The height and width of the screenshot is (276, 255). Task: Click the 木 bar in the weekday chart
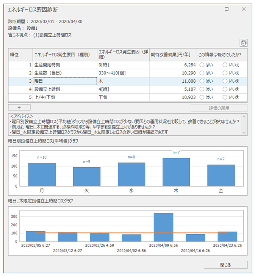(x=176, y=172)
